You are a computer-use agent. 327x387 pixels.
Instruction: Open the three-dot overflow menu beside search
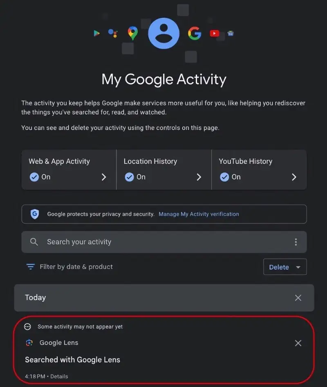click(x=296, y=242)
